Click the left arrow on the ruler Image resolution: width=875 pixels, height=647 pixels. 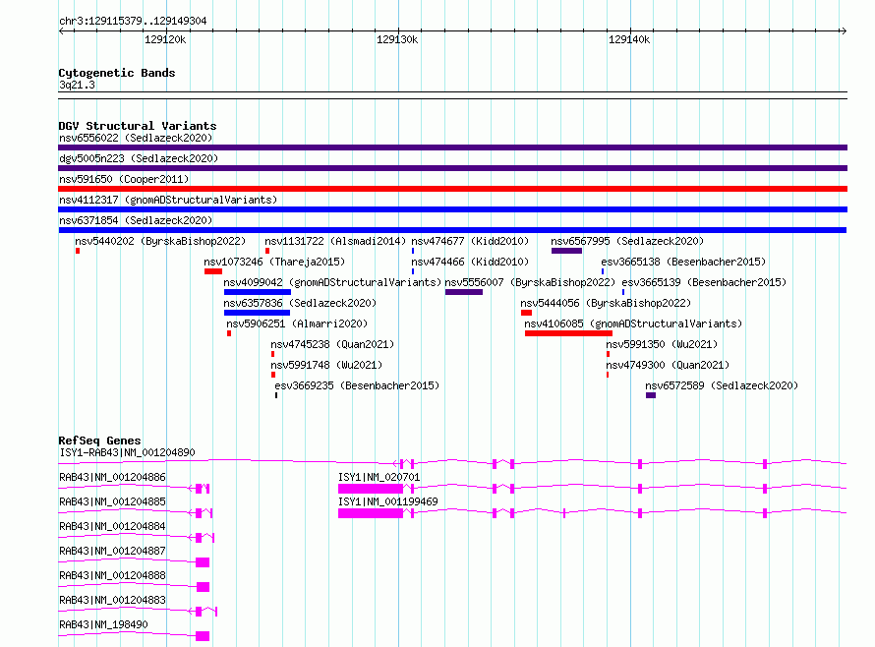pos(61,30)
